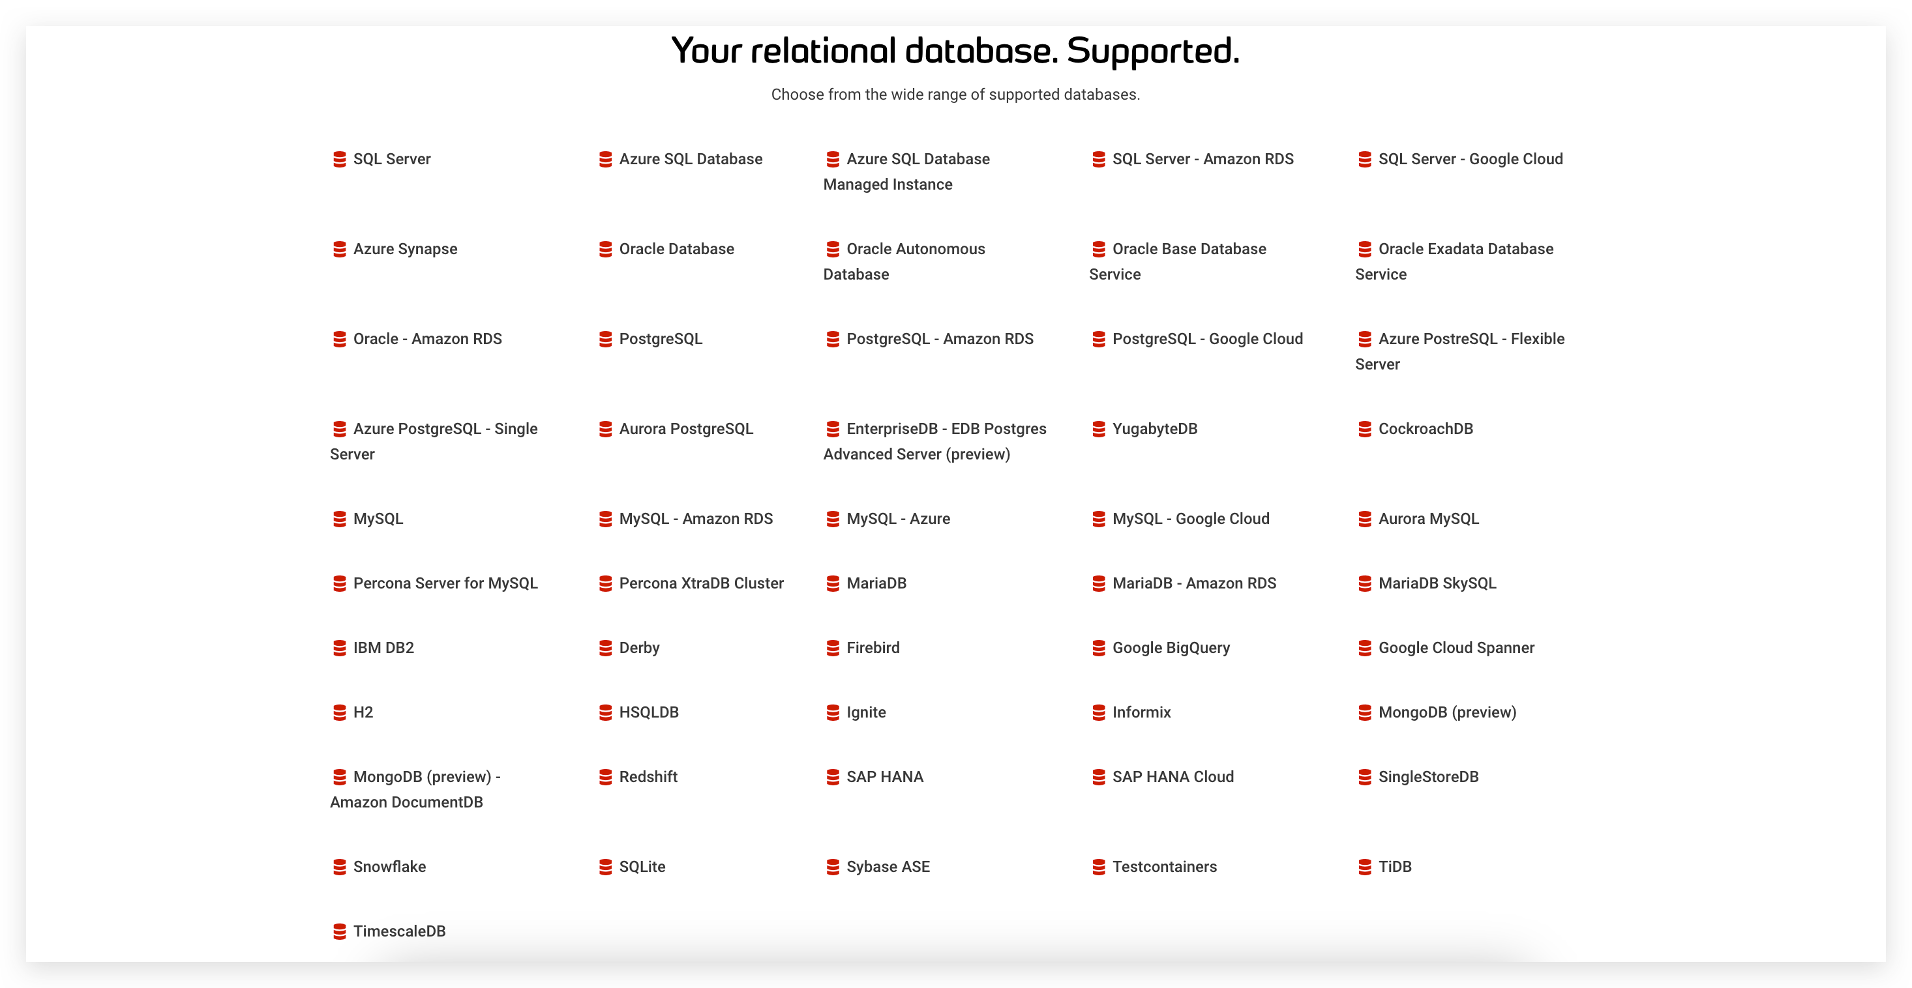This screenshot has width=1912, height=988.
Task: Click the database icon next to Redshift
Action: (x=606, y=777)
